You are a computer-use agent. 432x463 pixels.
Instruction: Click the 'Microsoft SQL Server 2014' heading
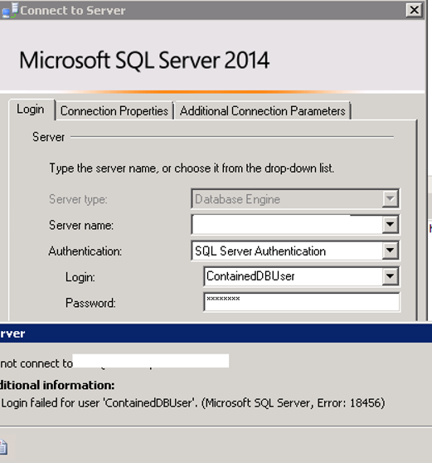click(x=144, y=61)
